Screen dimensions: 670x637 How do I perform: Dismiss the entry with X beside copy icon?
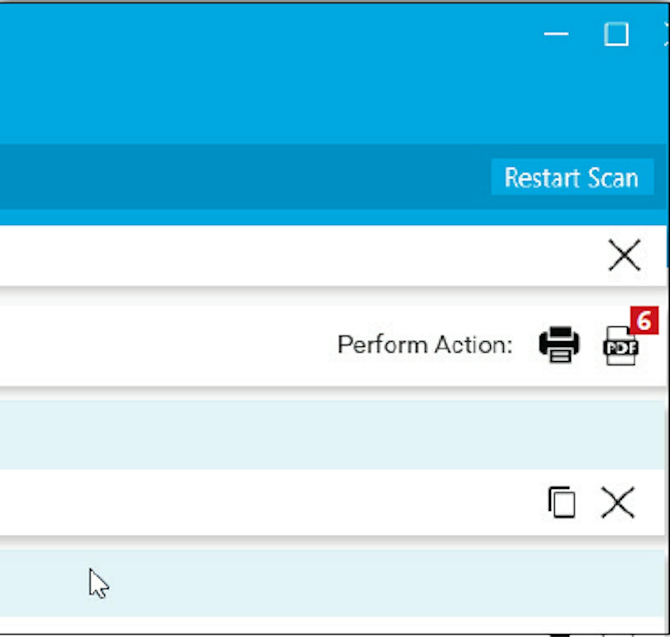coord(618,502)
